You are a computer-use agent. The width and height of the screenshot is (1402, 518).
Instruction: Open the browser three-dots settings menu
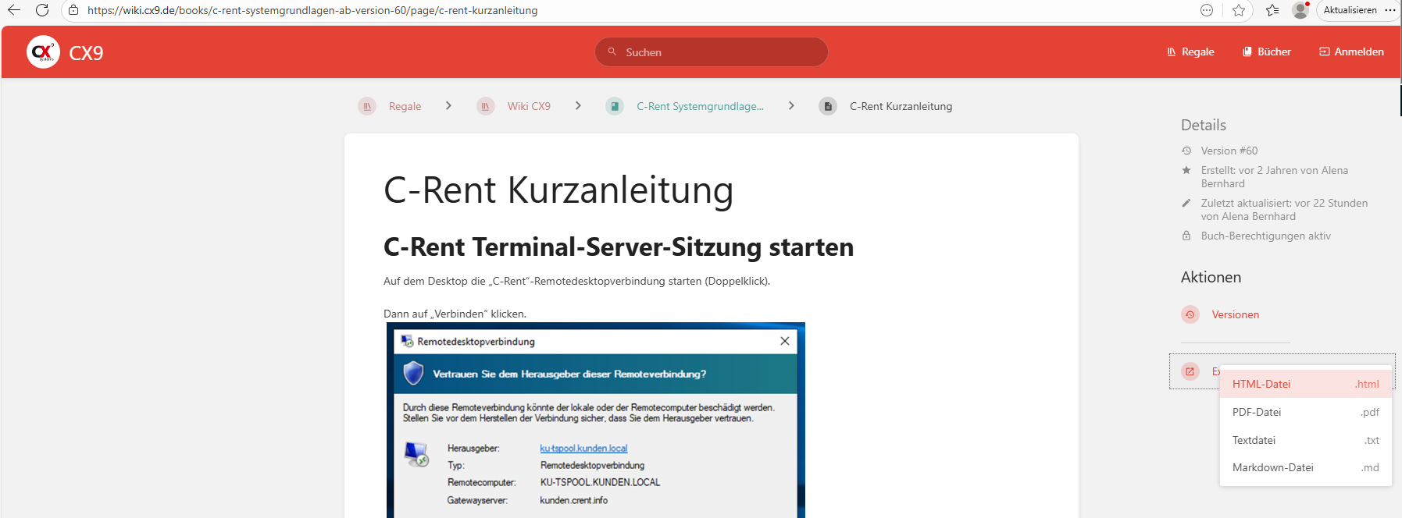(1390, 10)
